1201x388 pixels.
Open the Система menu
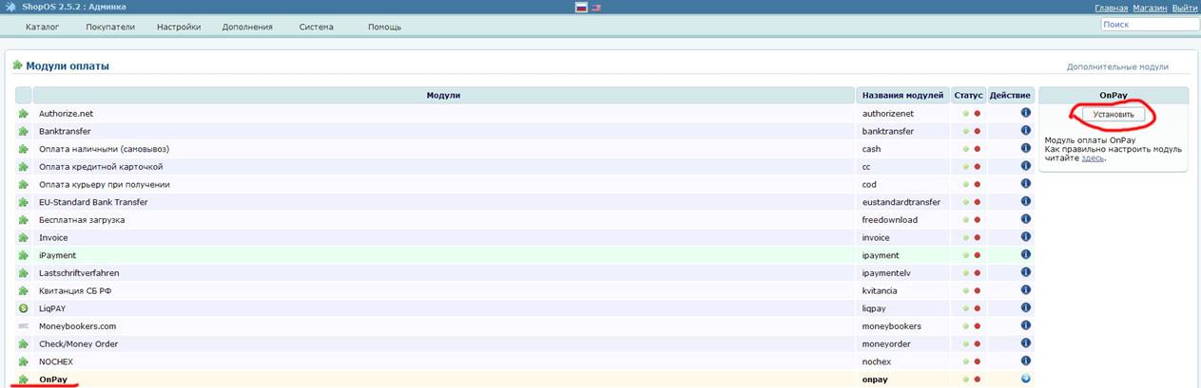pos(316,27)
